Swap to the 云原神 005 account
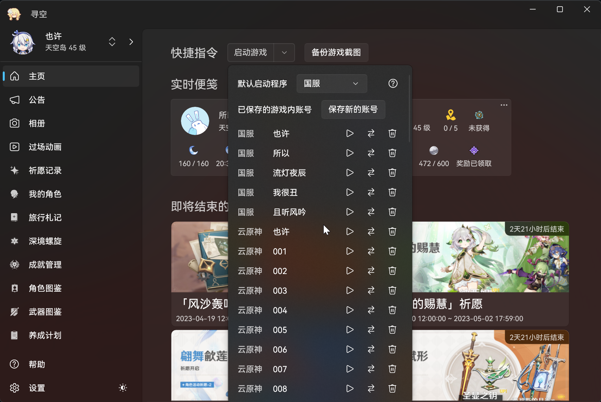Screen dimensions: 601x402 [371, 330]
